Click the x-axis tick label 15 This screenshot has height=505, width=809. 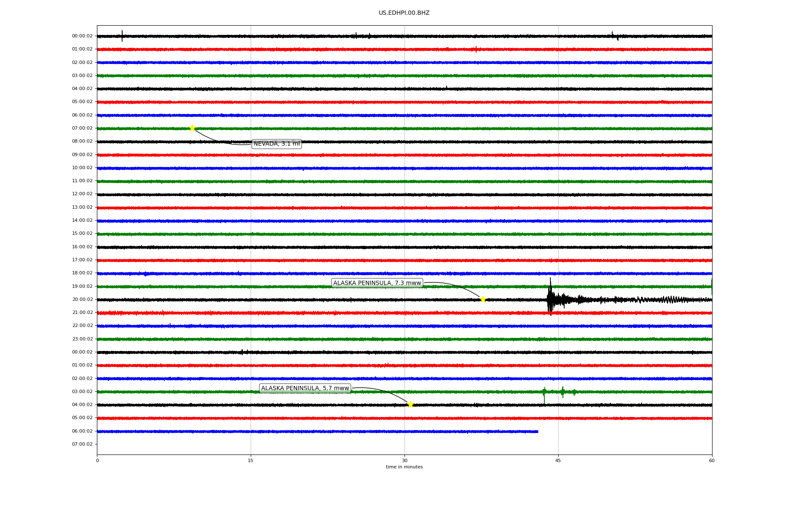(x=251, y=461)
